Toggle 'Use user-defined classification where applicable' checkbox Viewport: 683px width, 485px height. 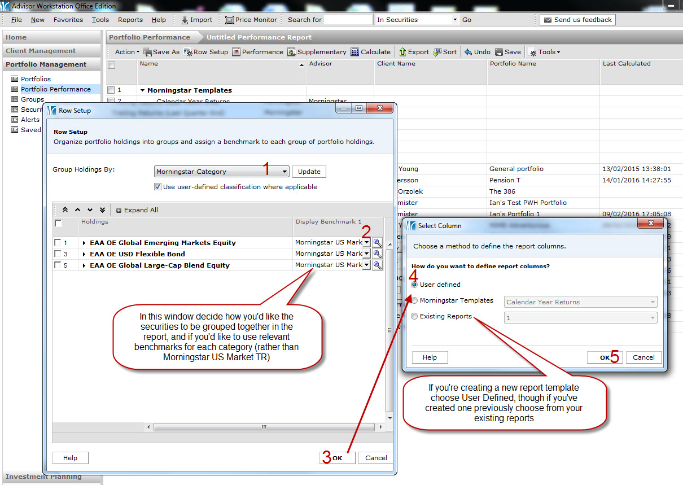coord(158,187)
